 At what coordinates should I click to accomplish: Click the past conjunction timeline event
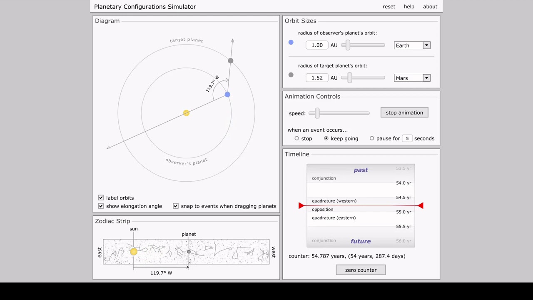tap(324, 178)
